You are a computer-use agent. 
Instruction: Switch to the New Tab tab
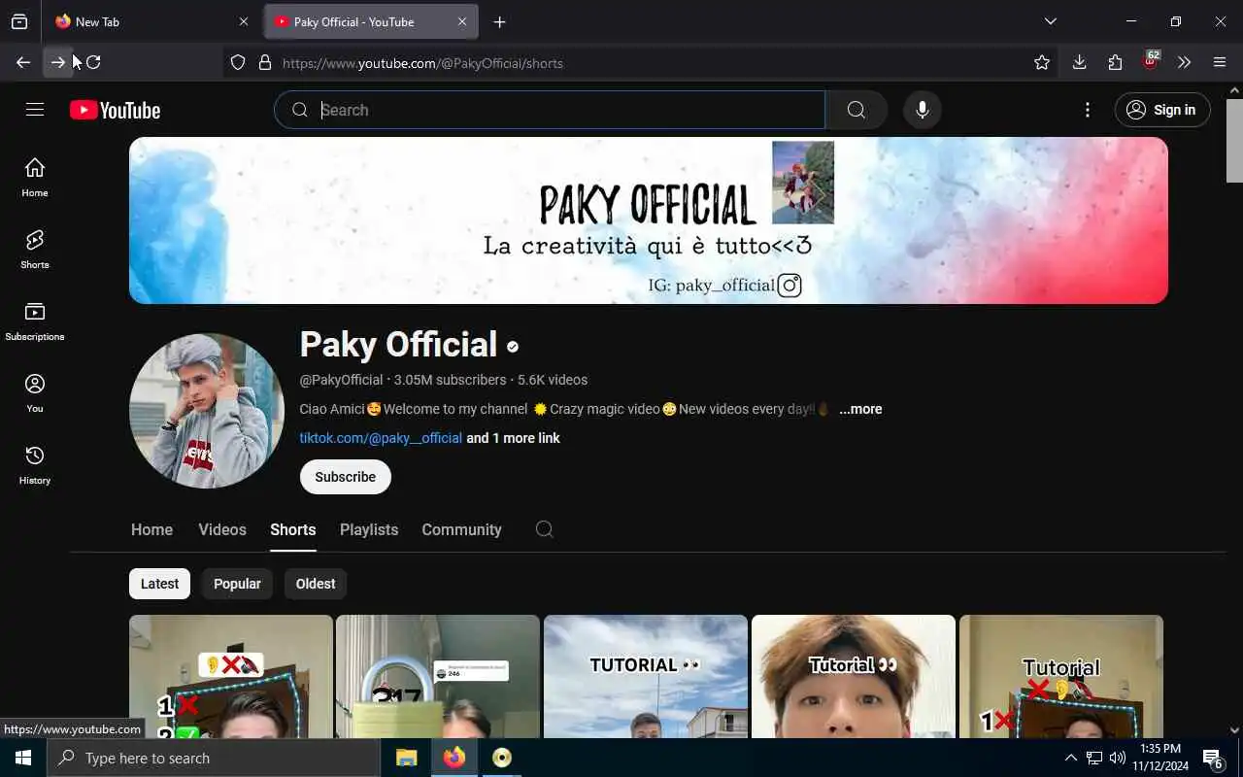tap(151, 21)
